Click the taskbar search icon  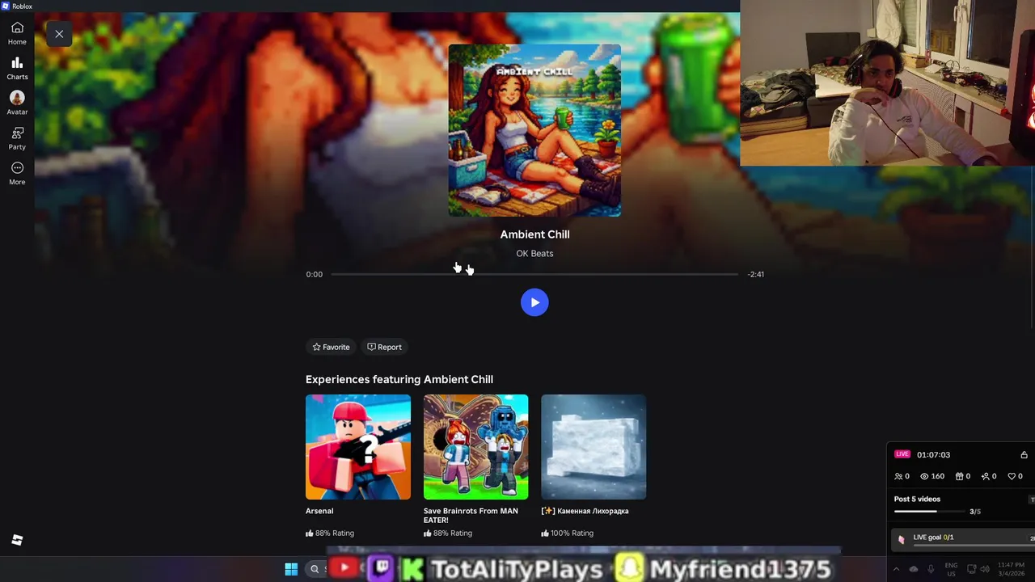(315, 569)
